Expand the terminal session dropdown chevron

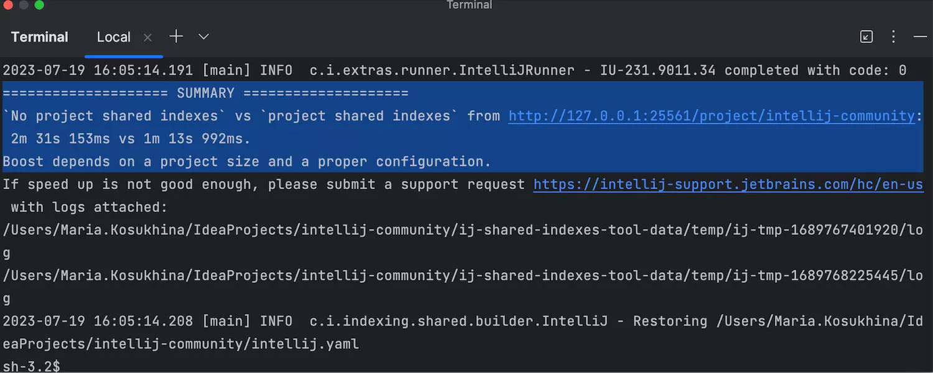[203, 37]
